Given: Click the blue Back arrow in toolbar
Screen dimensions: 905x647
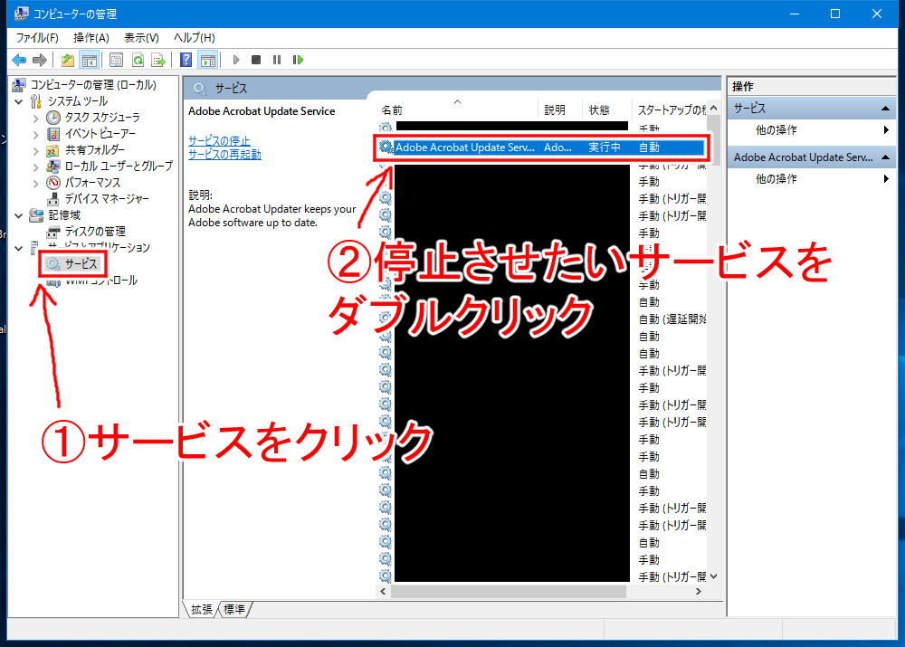Looking at the screenshot, I should [x=19, y=60].
